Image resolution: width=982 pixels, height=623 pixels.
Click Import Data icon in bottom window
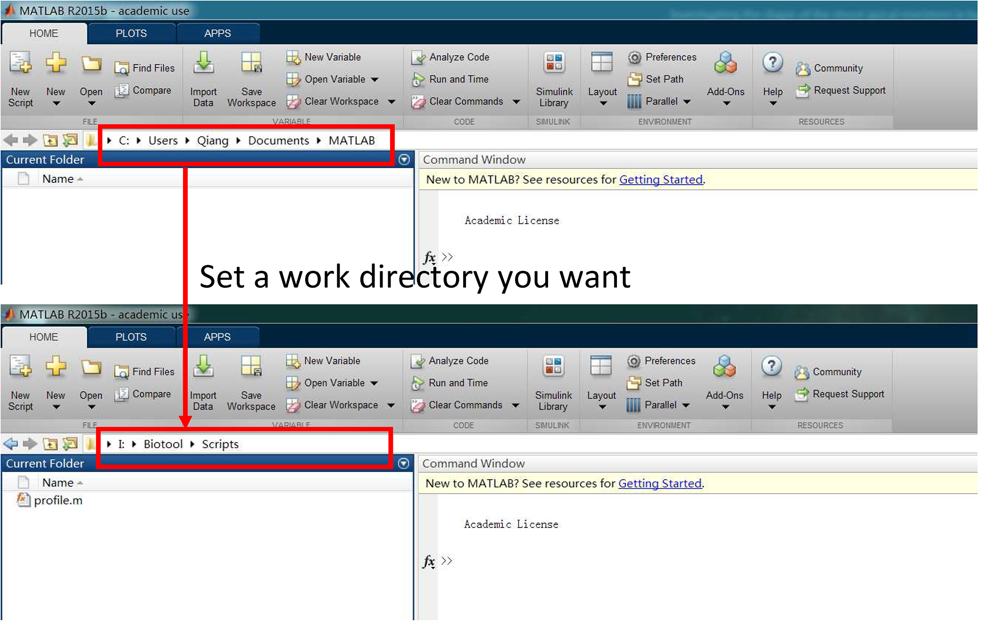(203, 367)
